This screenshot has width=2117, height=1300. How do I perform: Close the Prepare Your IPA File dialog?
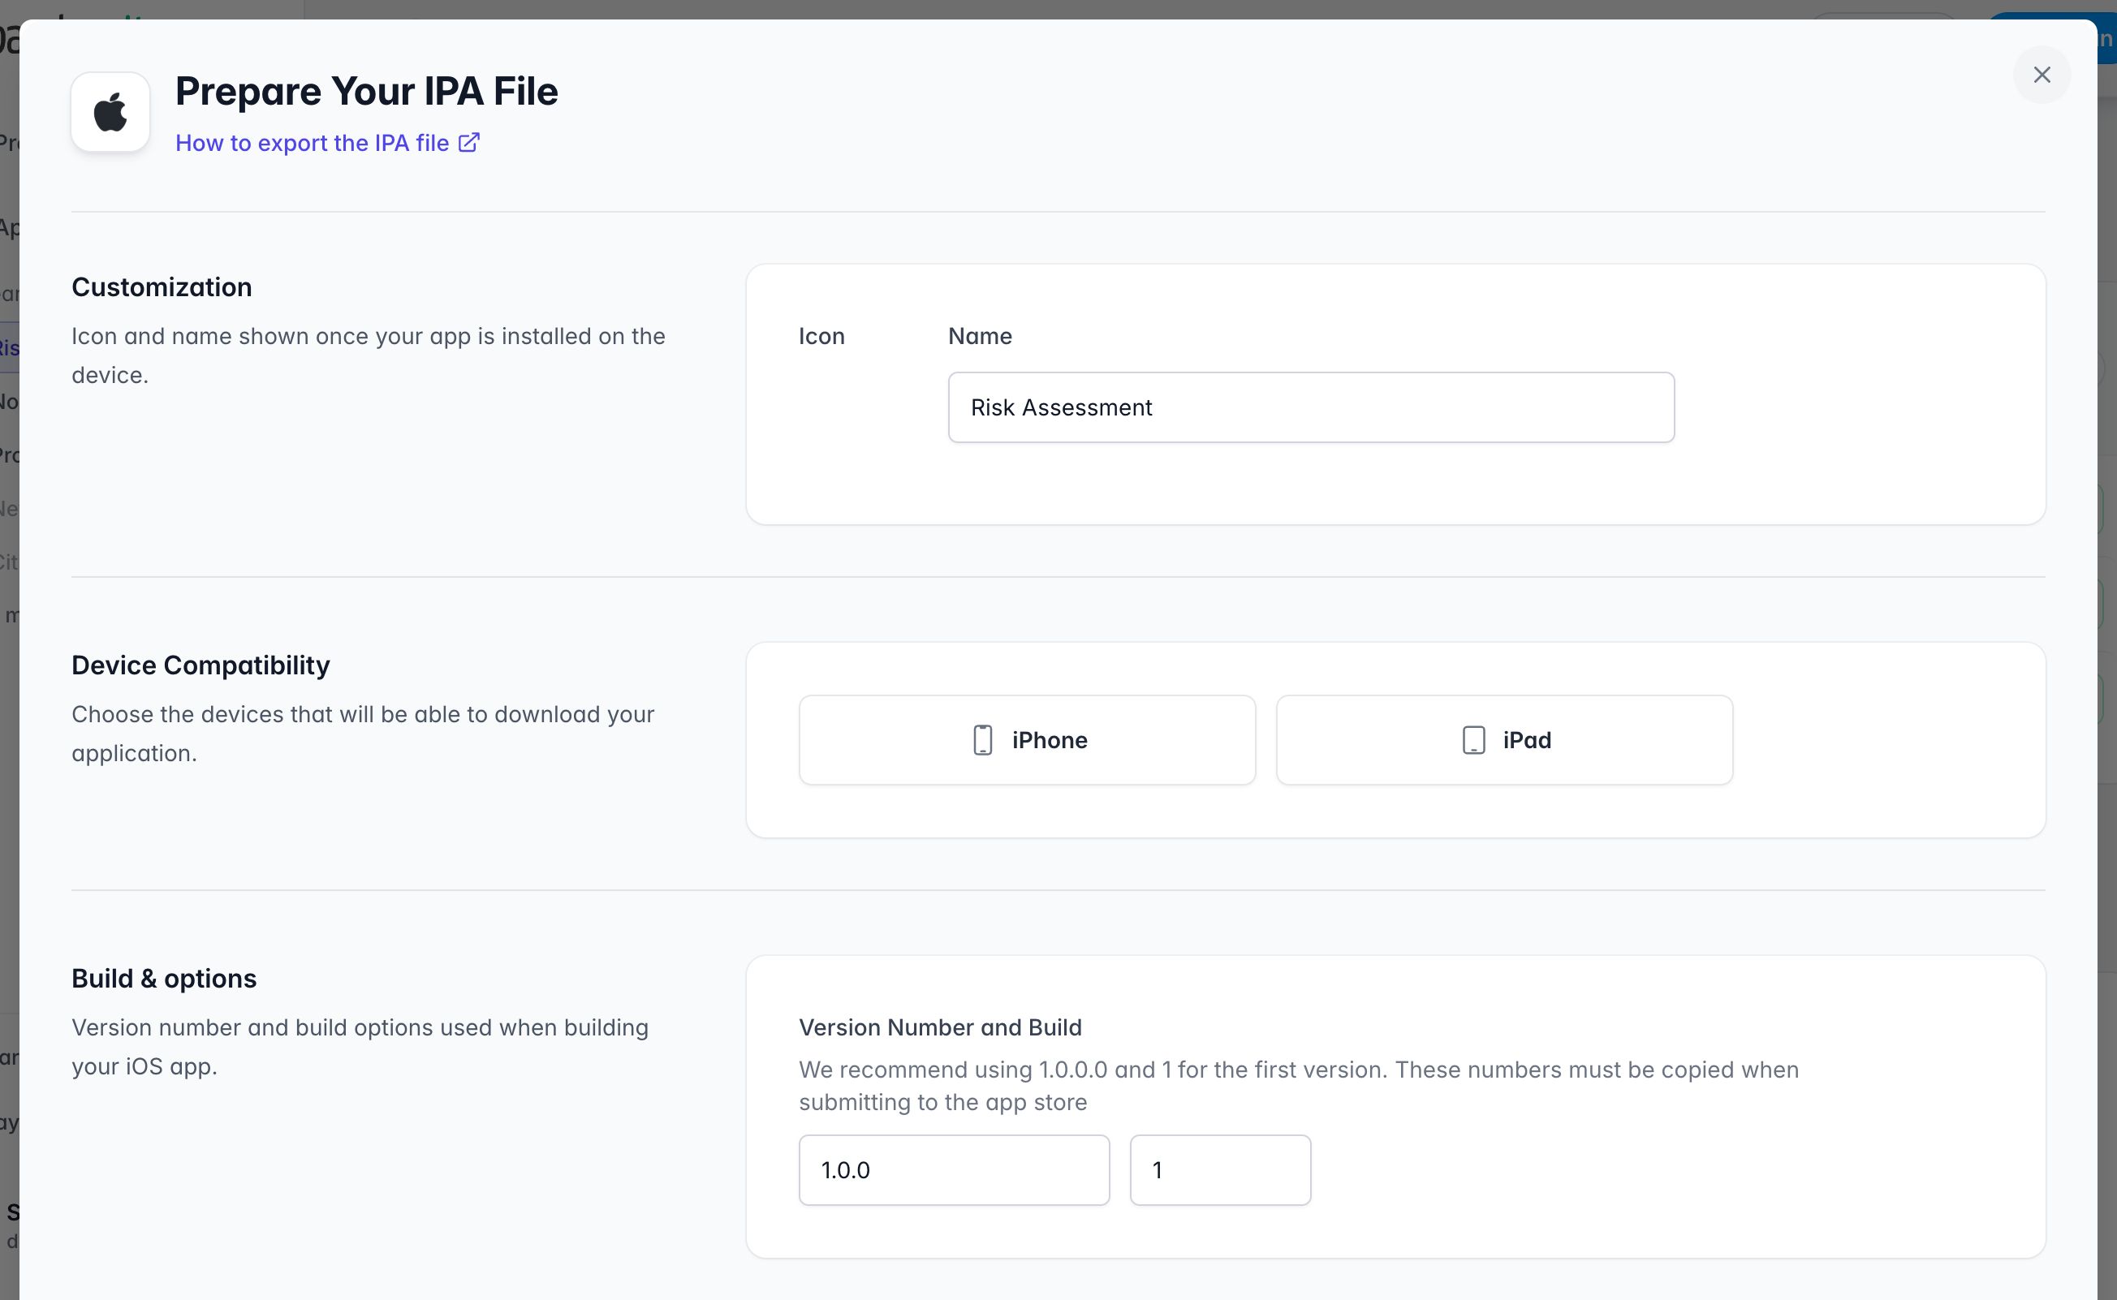coord(2042,75)
